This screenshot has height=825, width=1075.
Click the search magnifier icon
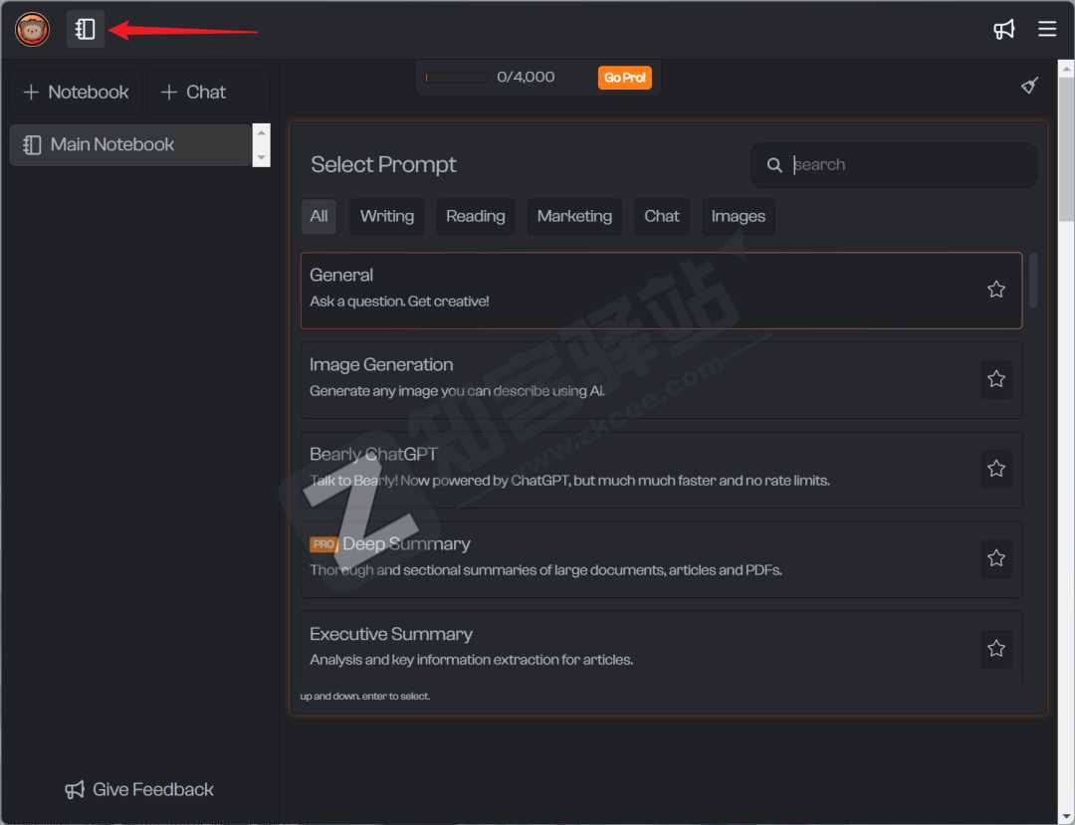(x=774, y=165)
